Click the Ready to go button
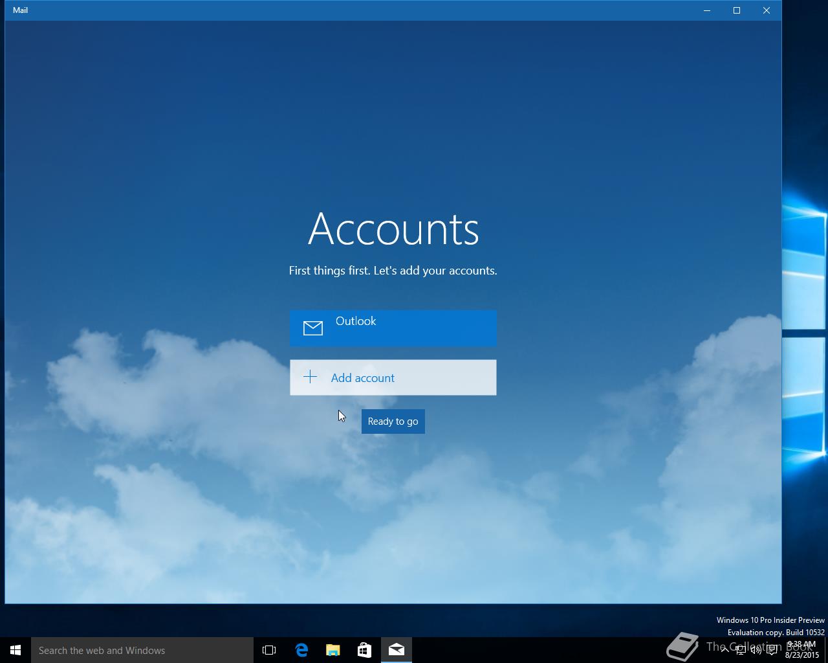The image size is (828, 663). (393, 421)
